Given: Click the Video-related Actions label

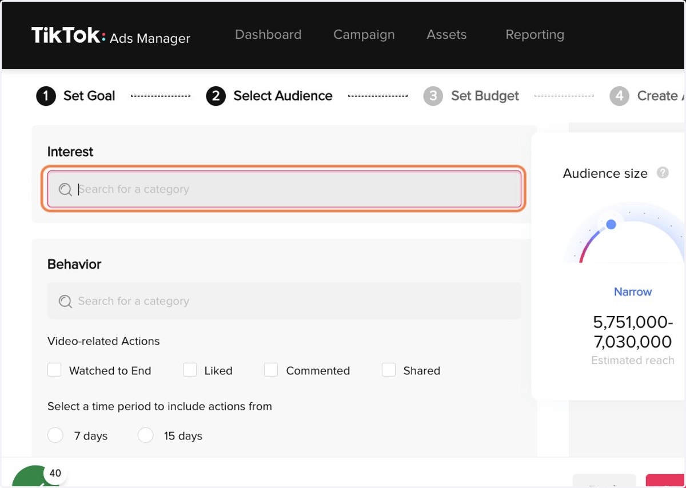Looking at the screenshot, I should click(x=103, y=341).
